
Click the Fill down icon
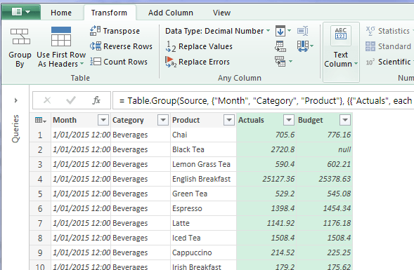pos(280,31)
